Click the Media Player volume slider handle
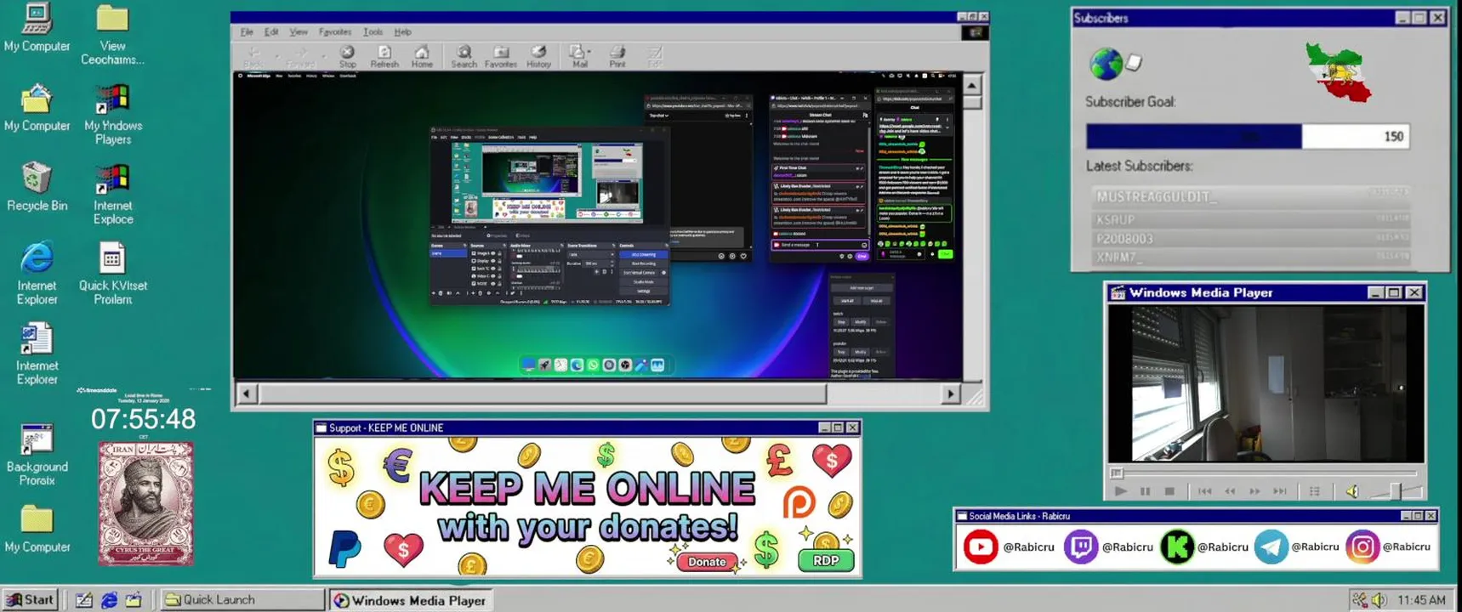This screenshot has width=1462, height=612. pyautogui.click(x=1395, y=490)
